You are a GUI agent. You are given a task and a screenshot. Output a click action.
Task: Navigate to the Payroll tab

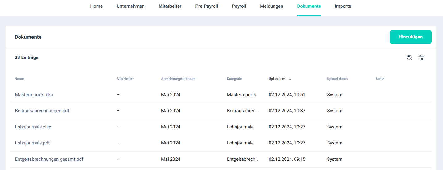pyautogui.click(x=239, y=6)
